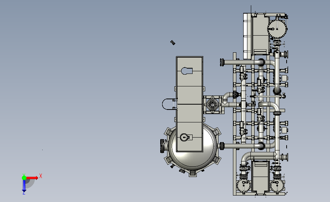Pick the small loose part floating above platform
This screenshot has width=330, height=202.
pyautogui.click(x=172, y=42)
